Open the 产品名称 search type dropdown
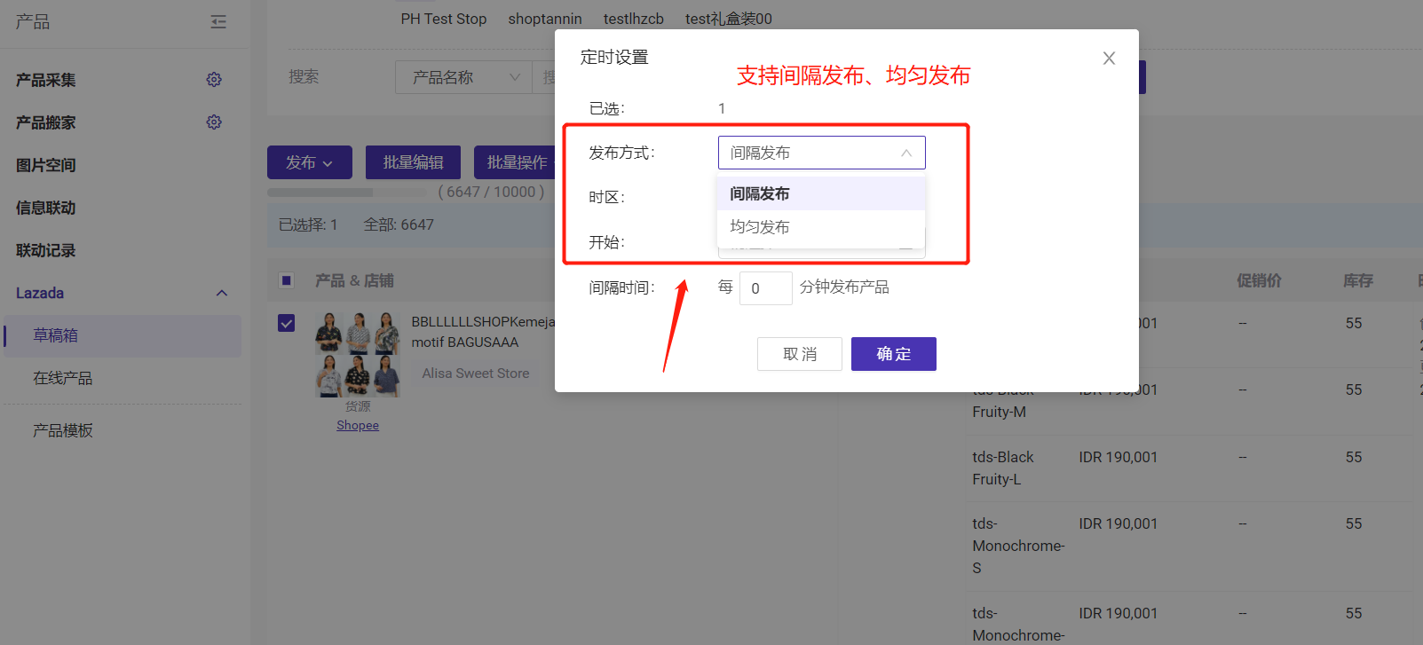The image size is (1423, 645). tap(463, 77)
